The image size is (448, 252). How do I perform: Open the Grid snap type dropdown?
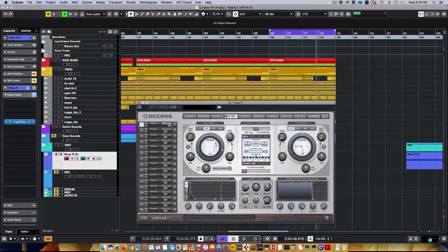250,14
